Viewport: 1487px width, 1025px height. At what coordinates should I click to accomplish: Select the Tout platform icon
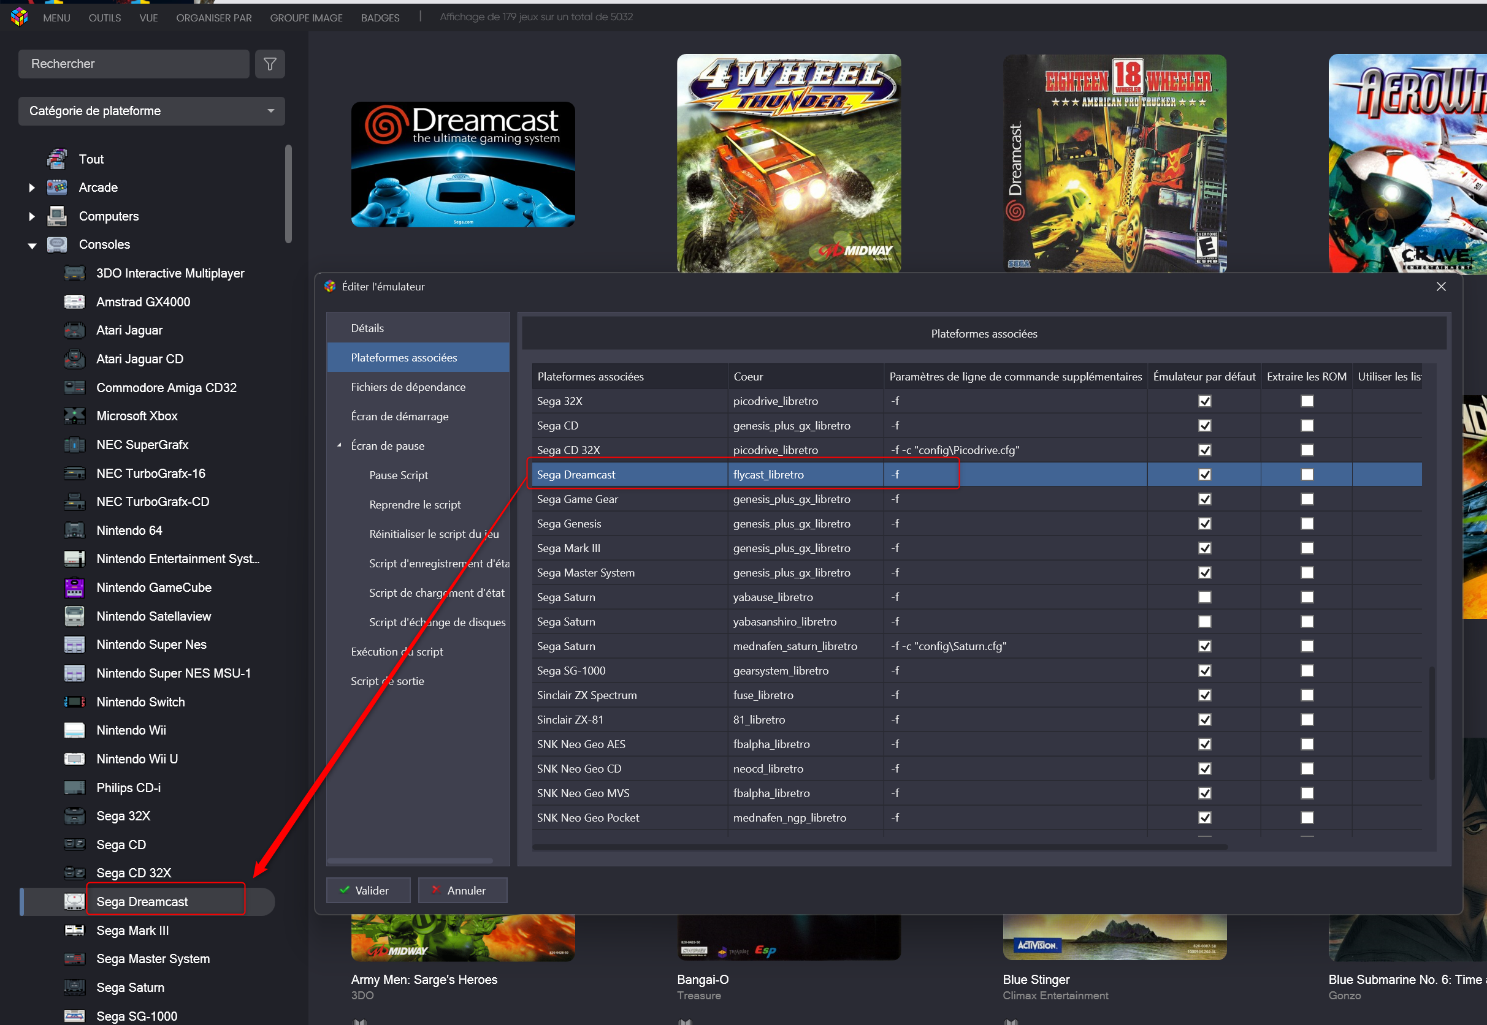pos(56,159)
